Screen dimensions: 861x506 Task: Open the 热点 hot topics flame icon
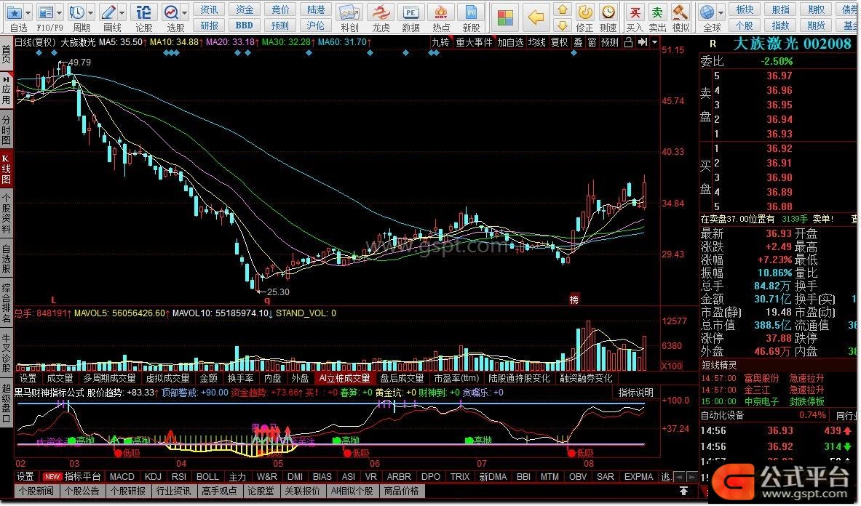440,12
